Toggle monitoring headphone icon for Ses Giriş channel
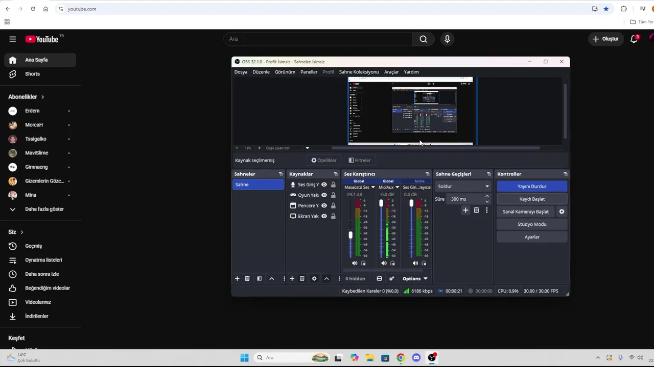 point(424,263)
